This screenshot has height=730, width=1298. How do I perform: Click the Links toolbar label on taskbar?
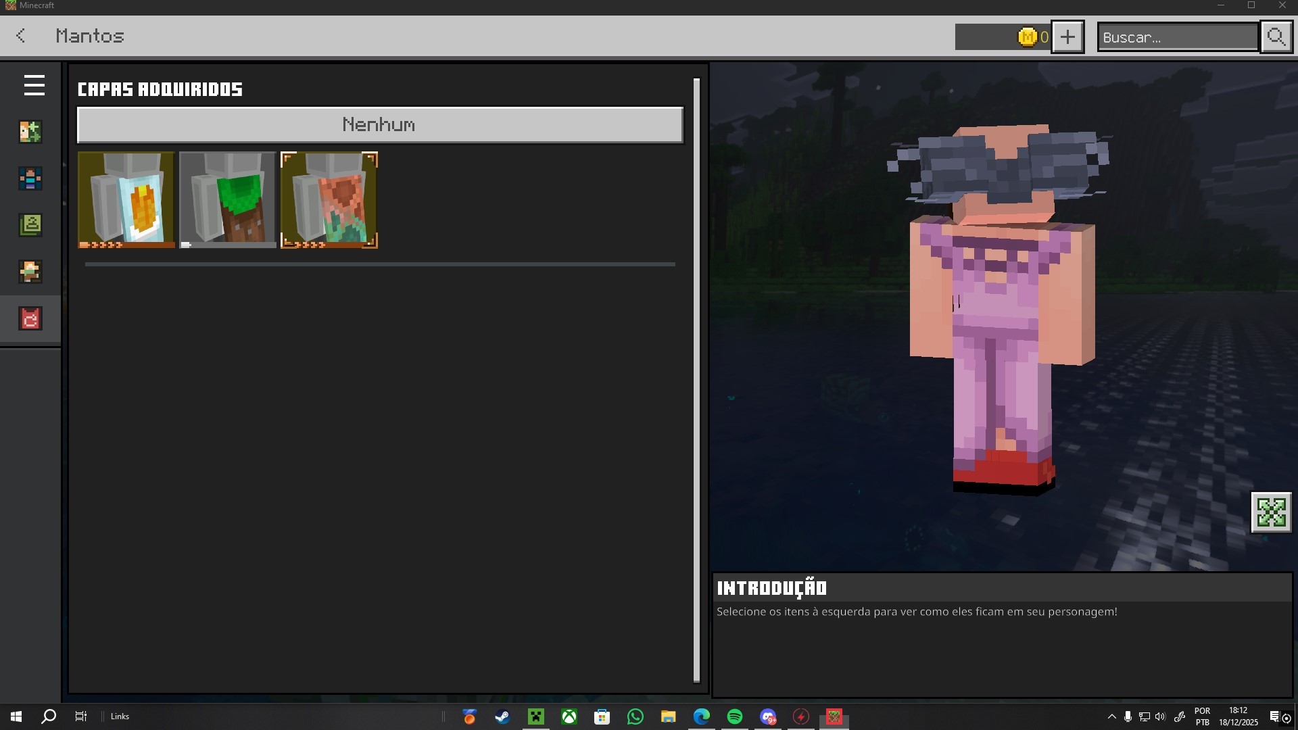[120, 716]
